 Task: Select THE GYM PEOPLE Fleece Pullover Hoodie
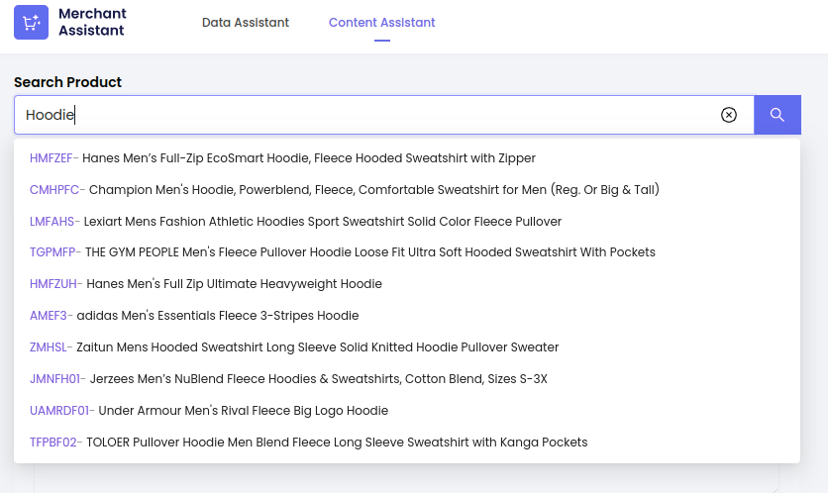[407, 252]
